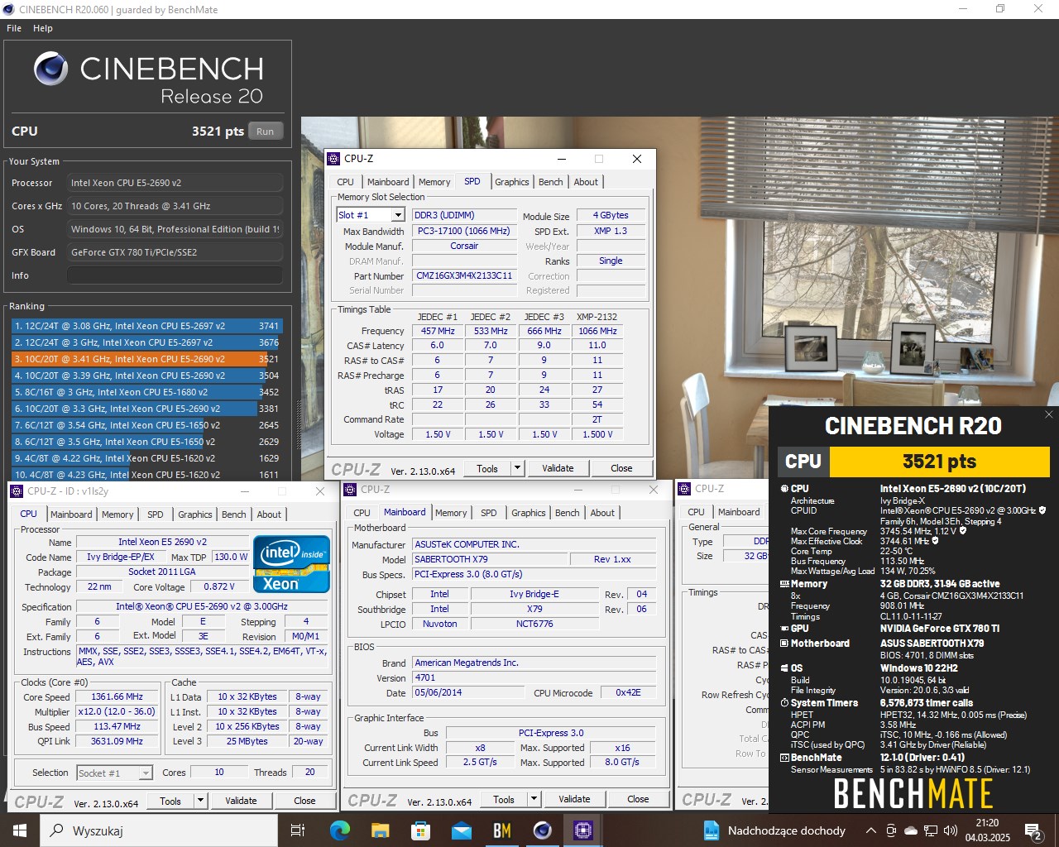Open the volume tray icon

click(950, 830)
